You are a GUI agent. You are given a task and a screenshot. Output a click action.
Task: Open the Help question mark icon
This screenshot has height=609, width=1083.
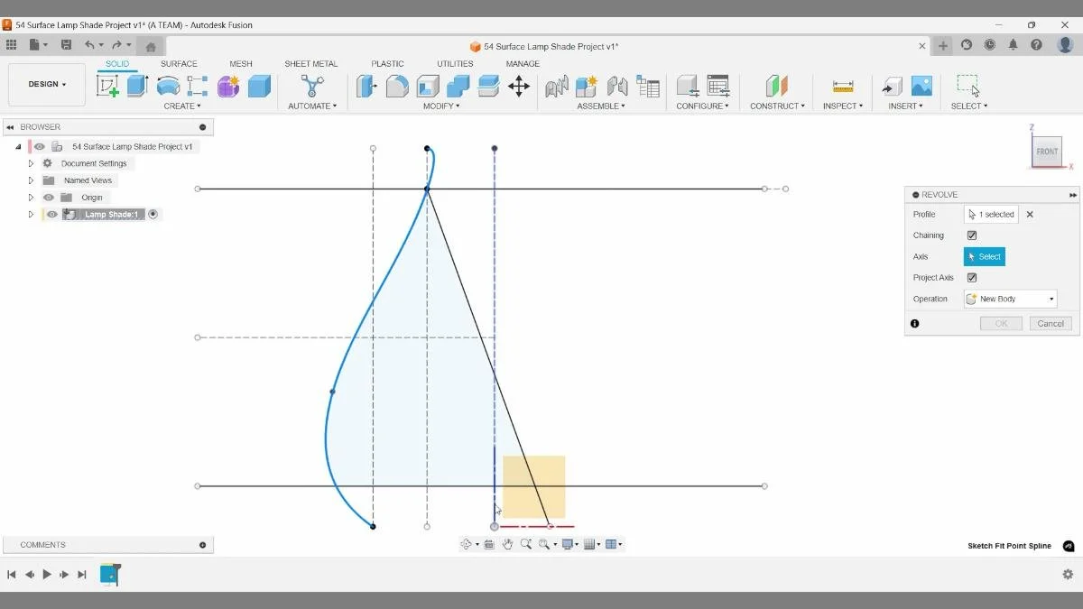click(1037, 45)
